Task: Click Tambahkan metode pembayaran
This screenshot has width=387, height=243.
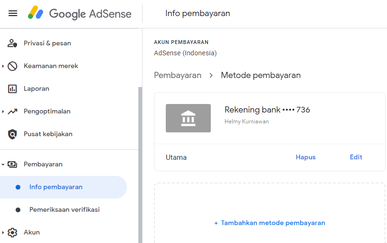Action: [270, 223]
